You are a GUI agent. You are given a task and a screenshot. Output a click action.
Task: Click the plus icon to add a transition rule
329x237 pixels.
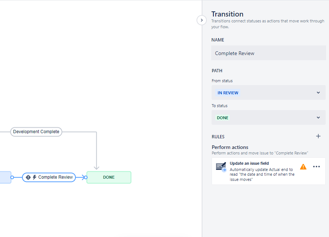[x=318, y=136]
